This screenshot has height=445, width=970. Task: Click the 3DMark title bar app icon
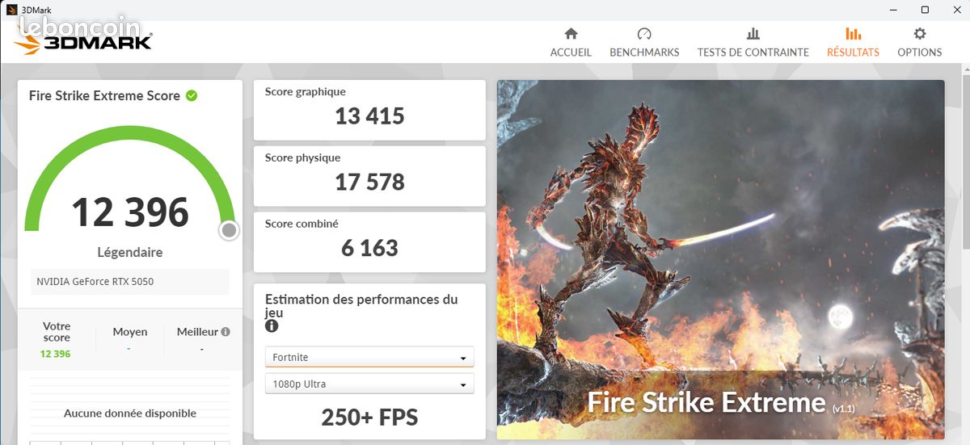click(x=11, y=10)
